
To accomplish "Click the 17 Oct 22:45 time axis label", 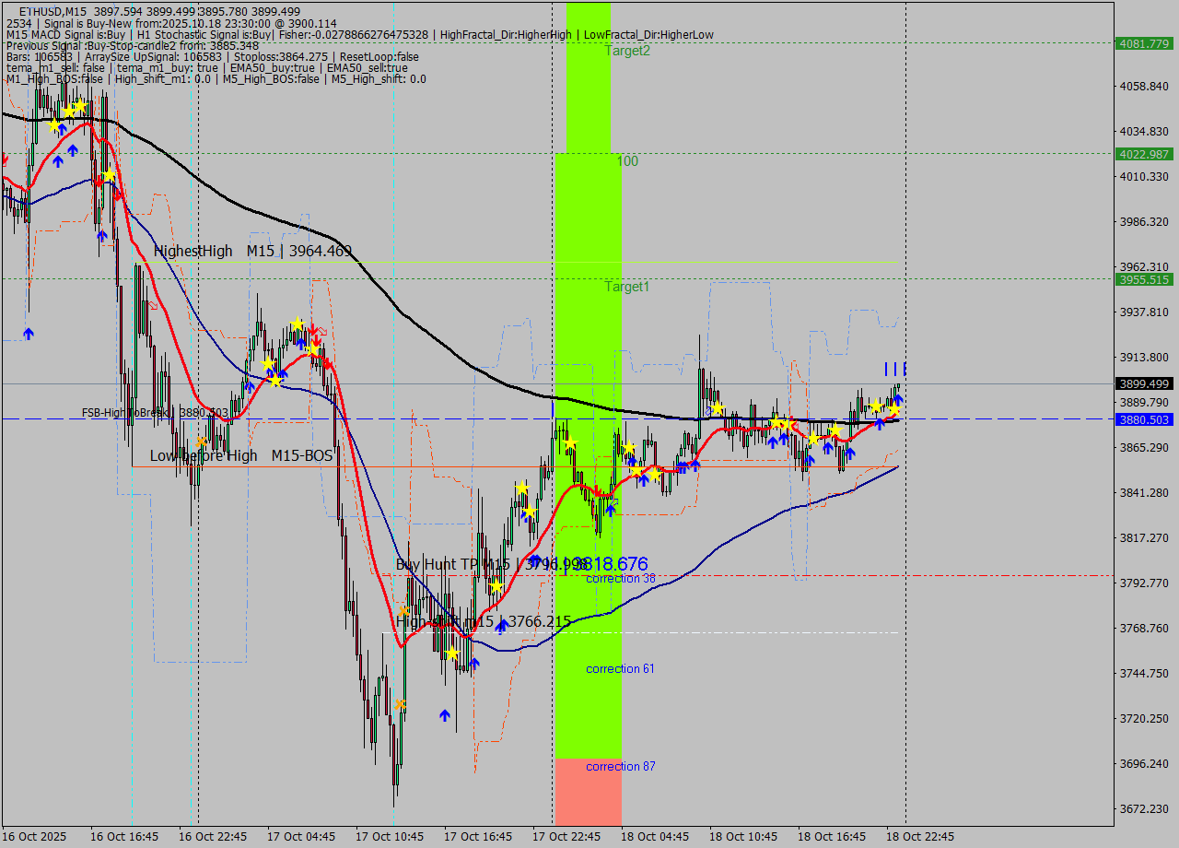I will click(x=566, y=836).
